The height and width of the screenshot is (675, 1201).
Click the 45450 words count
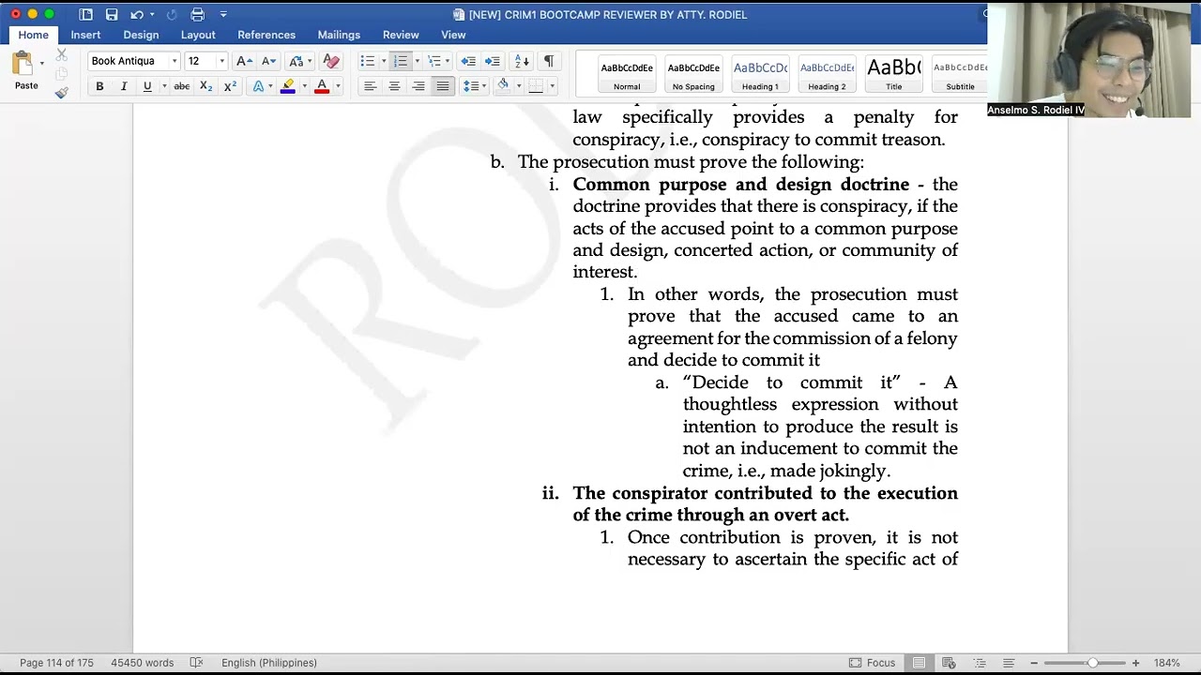(x=142, y=663)
